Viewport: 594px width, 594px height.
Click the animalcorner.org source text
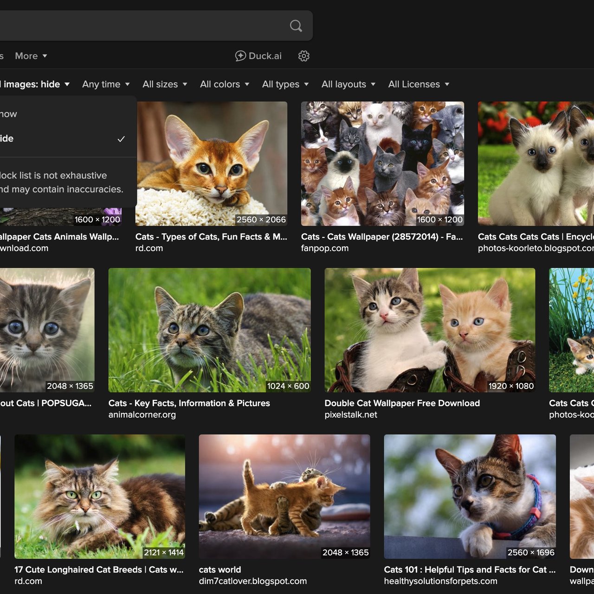(x=142, y=415)
